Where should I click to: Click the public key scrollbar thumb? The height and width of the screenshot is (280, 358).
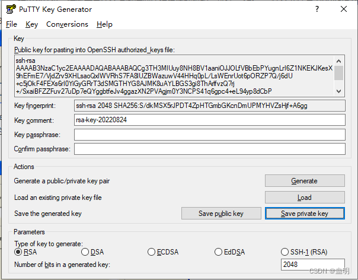click(x=339, y=73)
